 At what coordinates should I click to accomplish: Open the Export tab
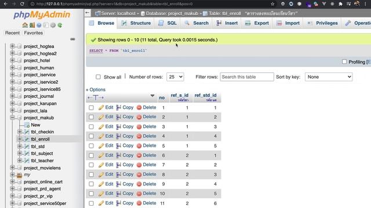coord(257,23)
